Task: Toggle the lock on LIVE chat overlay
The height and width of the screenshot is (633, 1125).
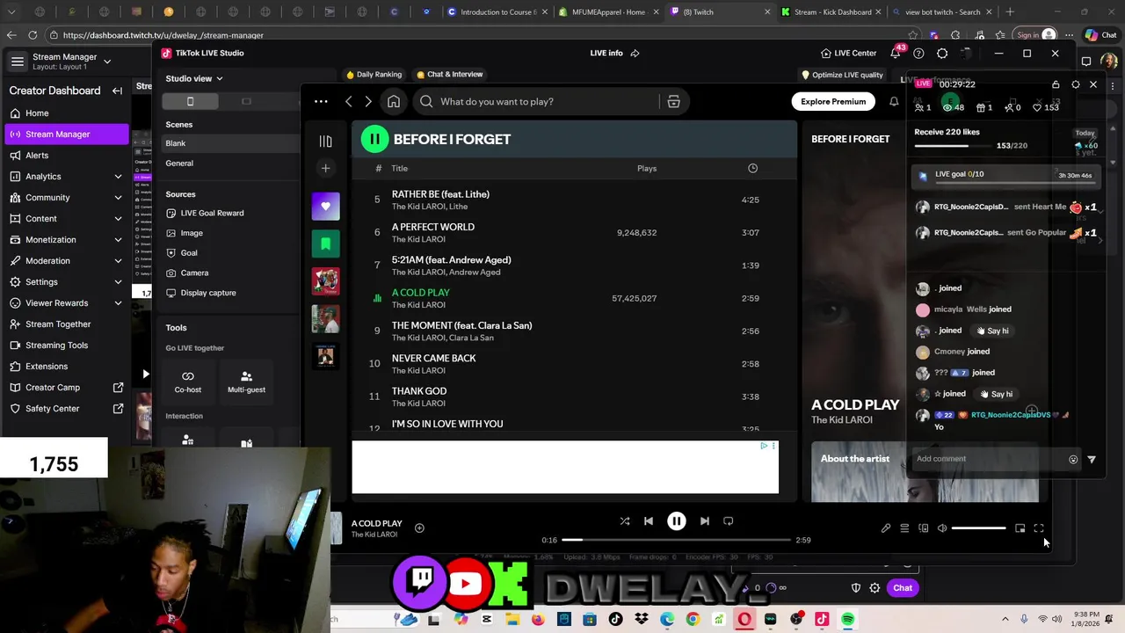Action: (1056, 84)
